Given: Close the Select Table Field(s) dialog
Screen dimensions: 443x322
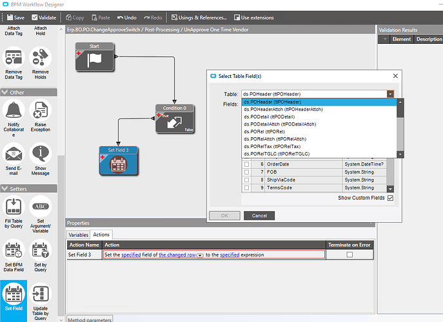Looking at the screenshot, I should (395, 76).
